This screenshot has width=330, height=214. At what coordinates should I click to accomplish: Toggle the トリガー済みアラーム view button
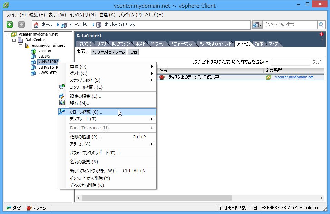pos(108,52)
